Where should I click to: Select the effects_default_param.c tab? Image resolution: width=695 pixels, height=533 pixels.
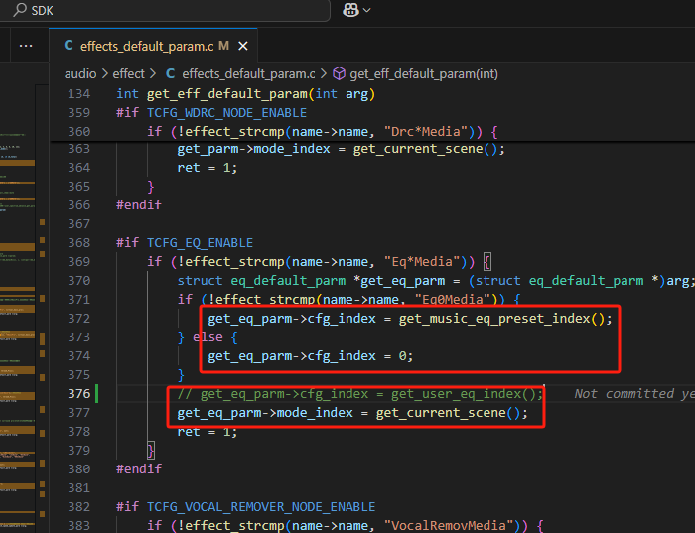(153, 46)
